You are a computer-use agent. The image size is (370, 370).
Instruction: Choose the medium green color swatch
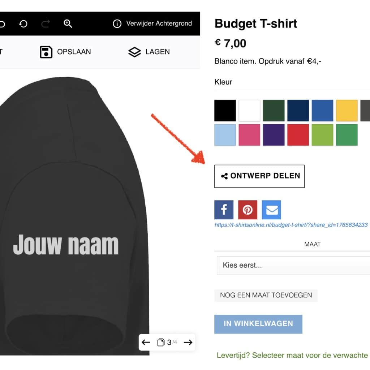click(347, 135)
